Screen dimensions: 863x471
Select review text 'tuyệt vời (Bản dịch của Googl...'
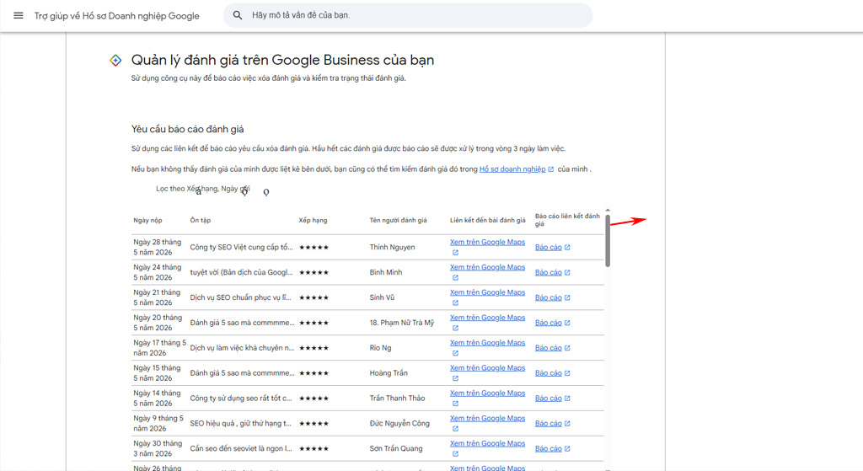pos(242,272)
